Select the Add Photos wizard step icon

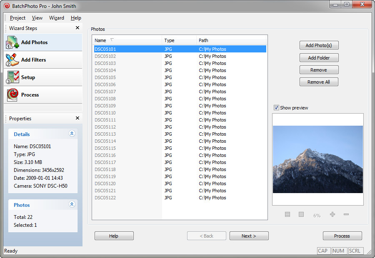pyautogui.click(x=12, y=42)
